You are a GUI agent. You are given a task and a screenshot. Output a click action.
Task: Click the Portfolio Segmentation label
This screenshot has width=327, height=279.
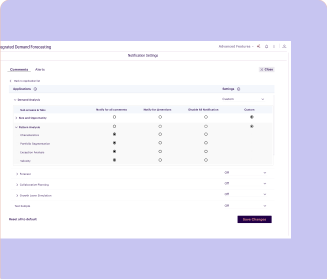tap(35, 143)
